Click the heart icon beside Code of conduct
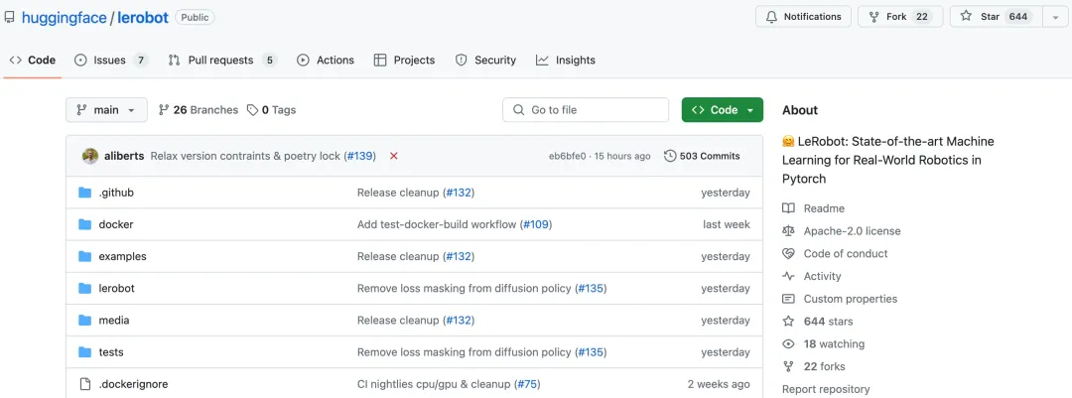The image size is (1072, 398). (788, 254)
